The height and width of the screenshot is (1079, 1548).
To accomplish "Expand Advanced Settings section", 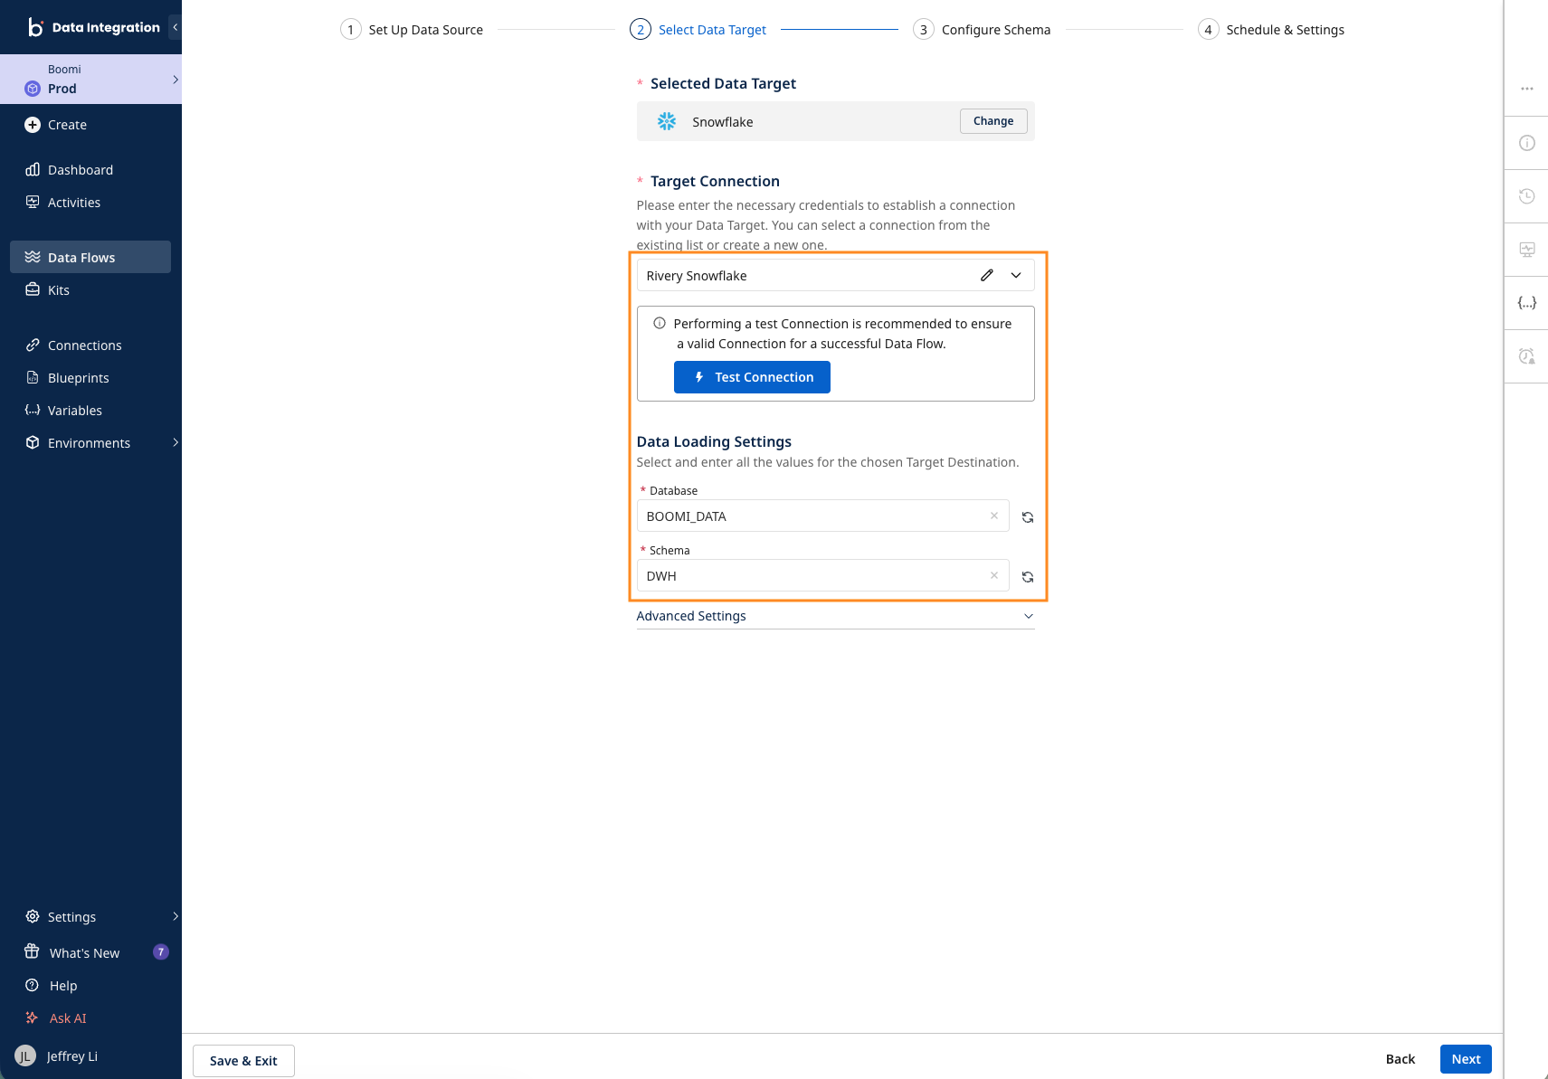I will pos(835,616).
